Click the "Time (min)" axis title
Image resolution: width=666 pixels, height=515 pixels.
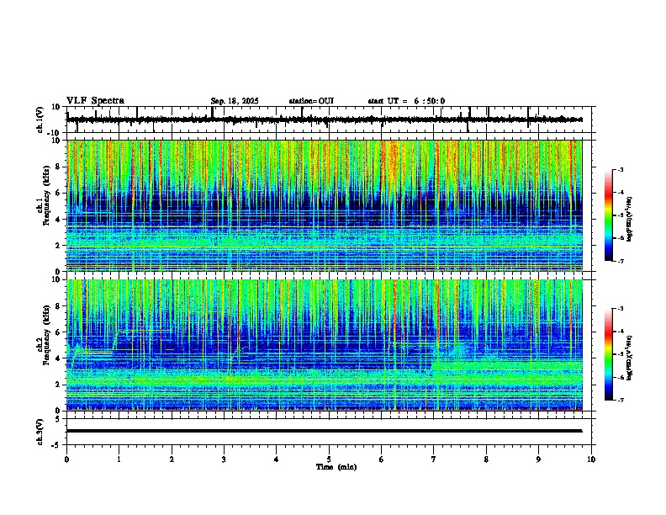pyautogui.click(x=336, y=467)
